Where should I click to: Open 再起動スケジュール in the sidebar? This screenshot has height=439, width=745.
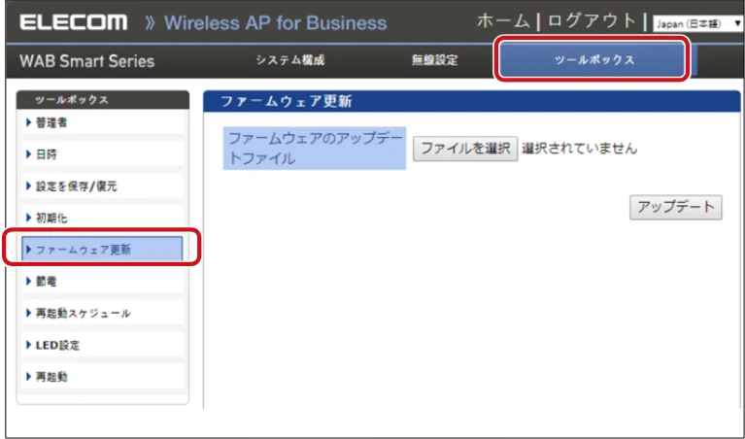tap(102, 313)
